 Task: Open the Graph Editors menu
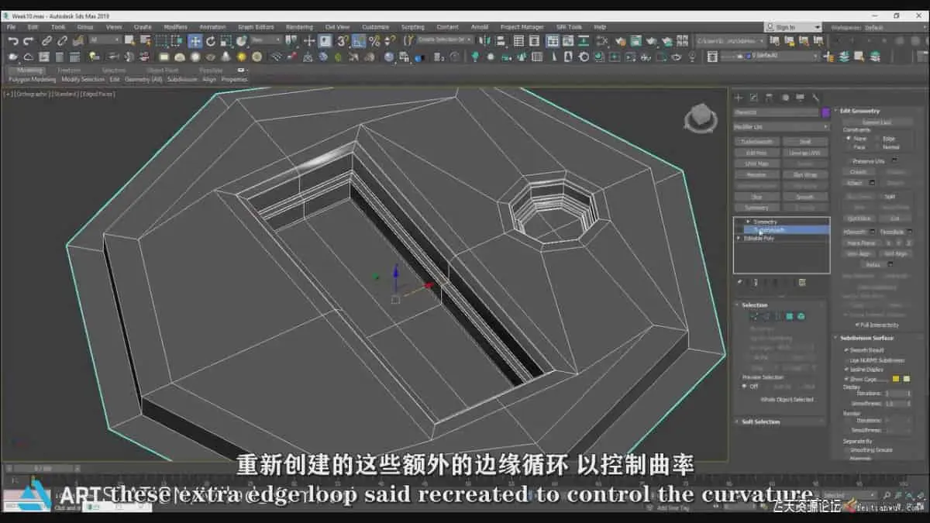point(256,27)
